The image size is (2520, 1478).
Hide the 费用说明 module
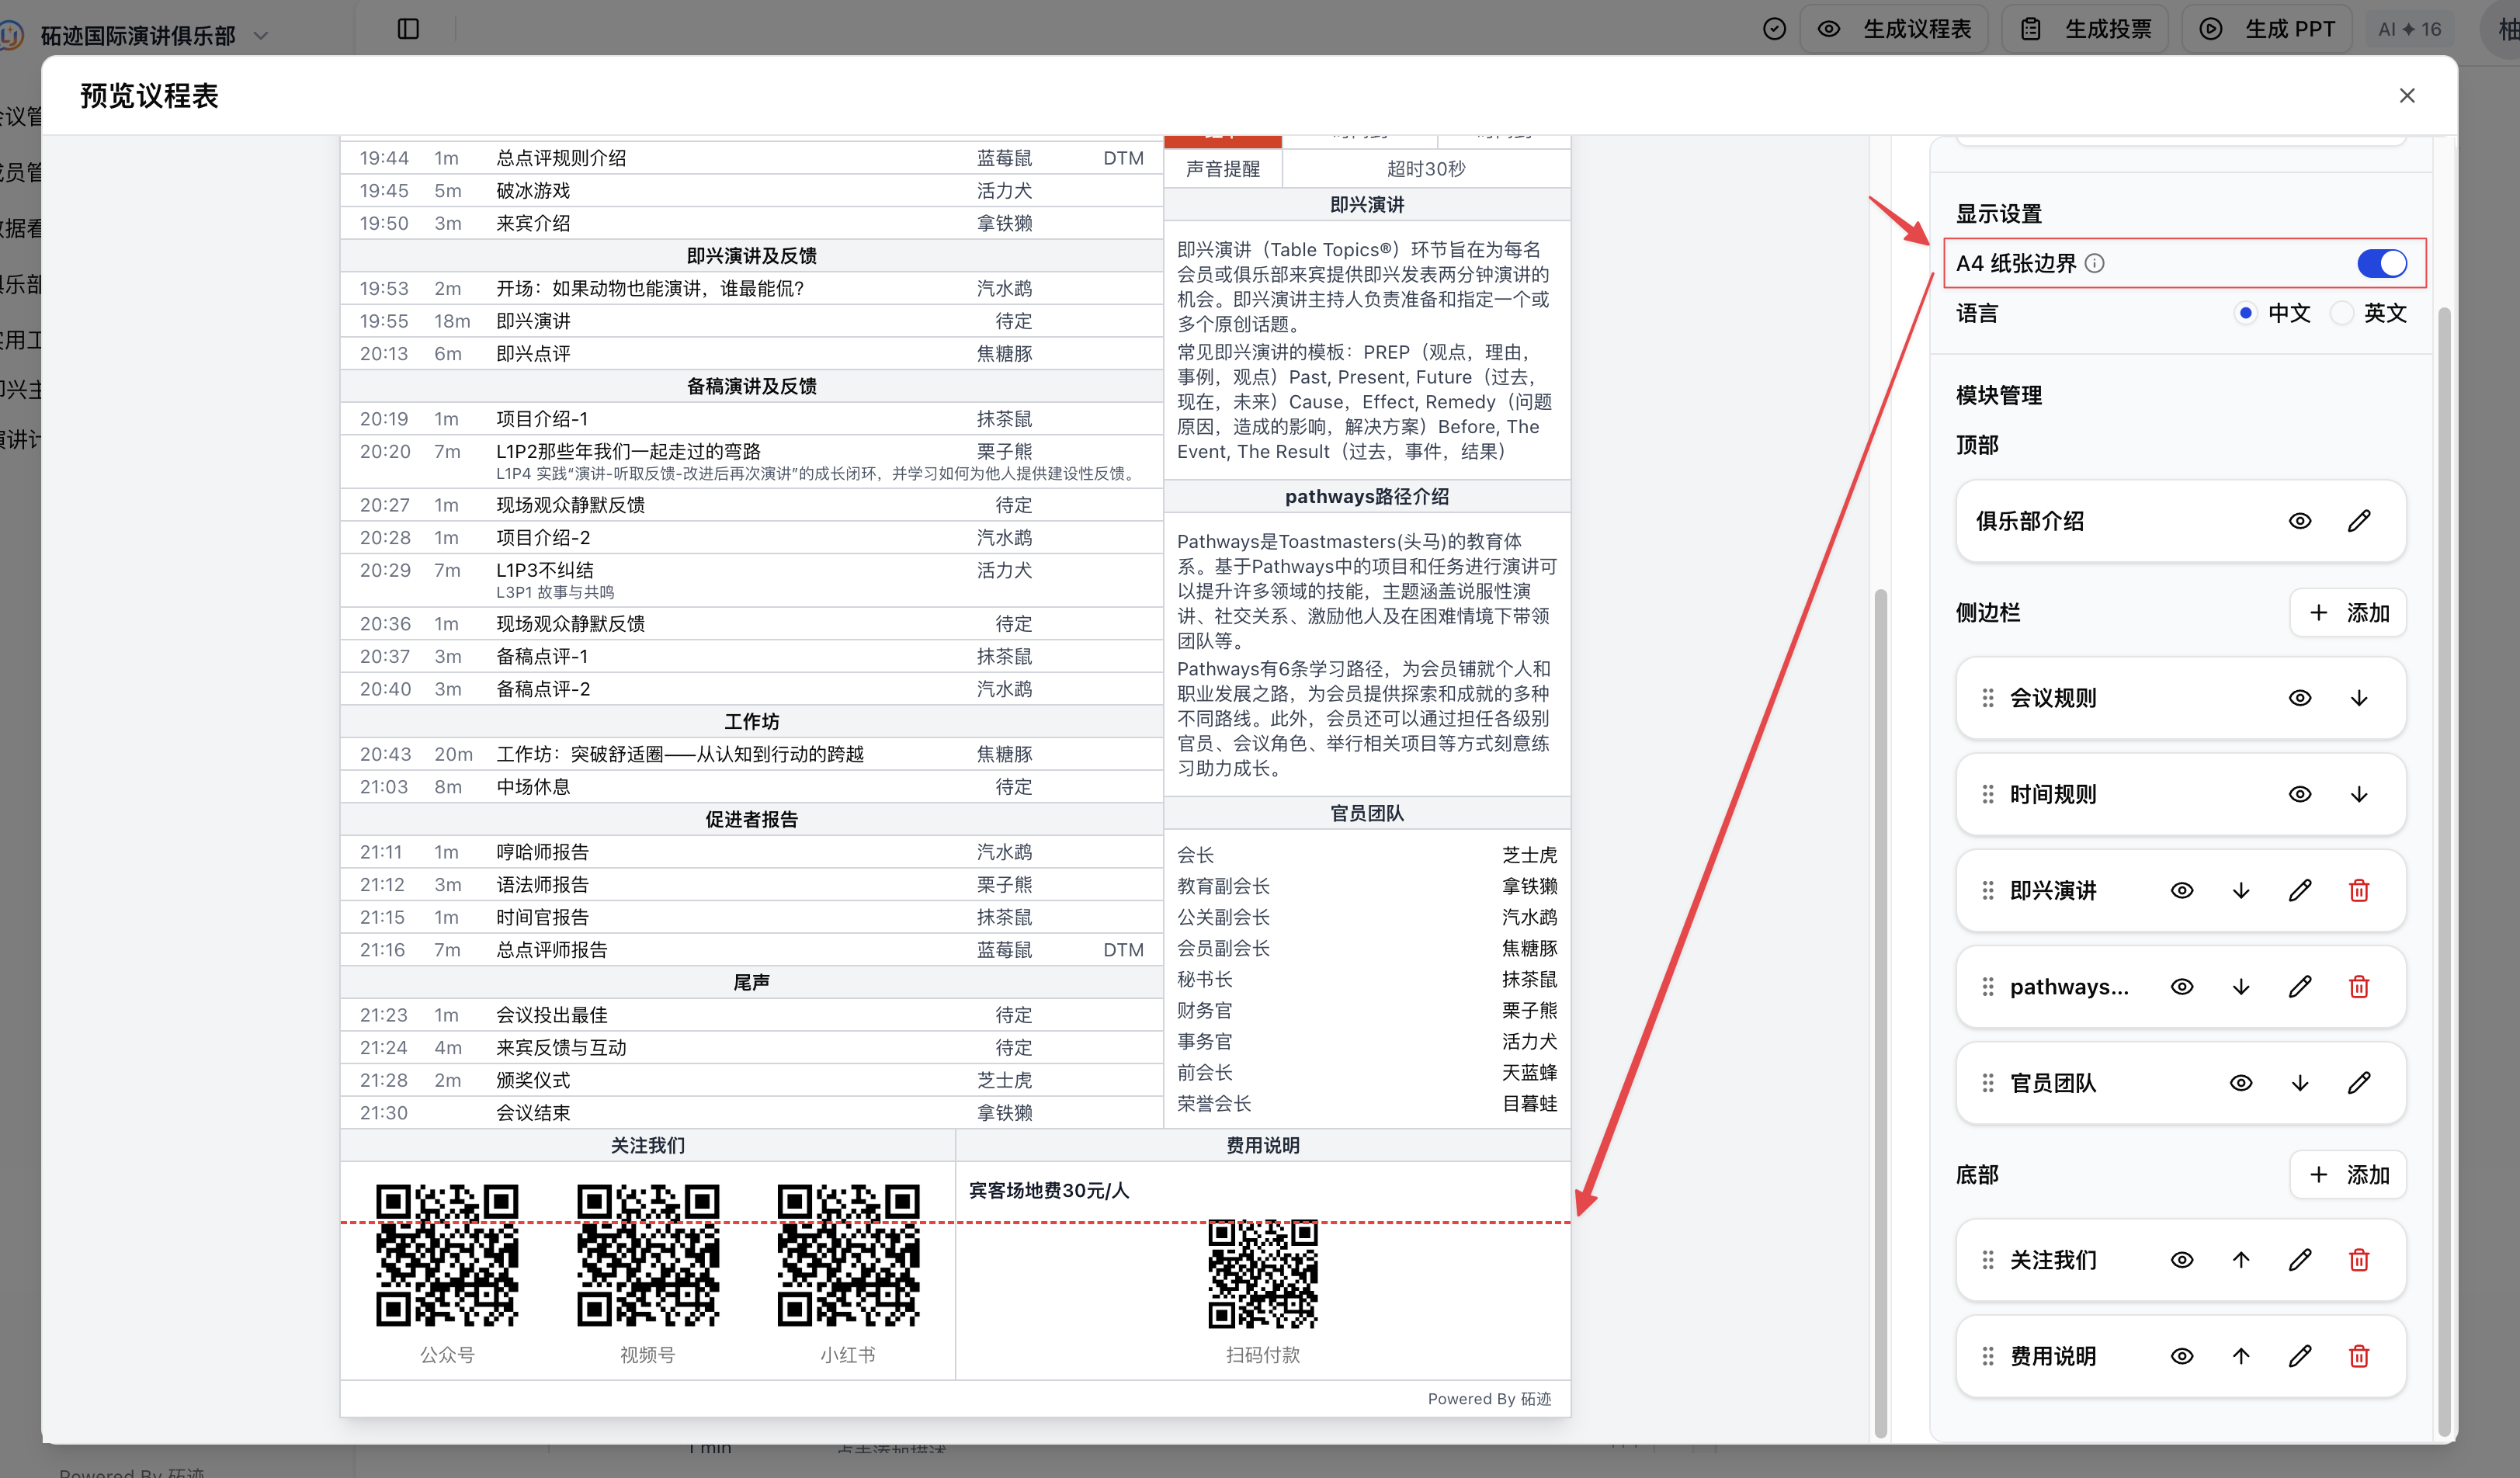2182,1356
